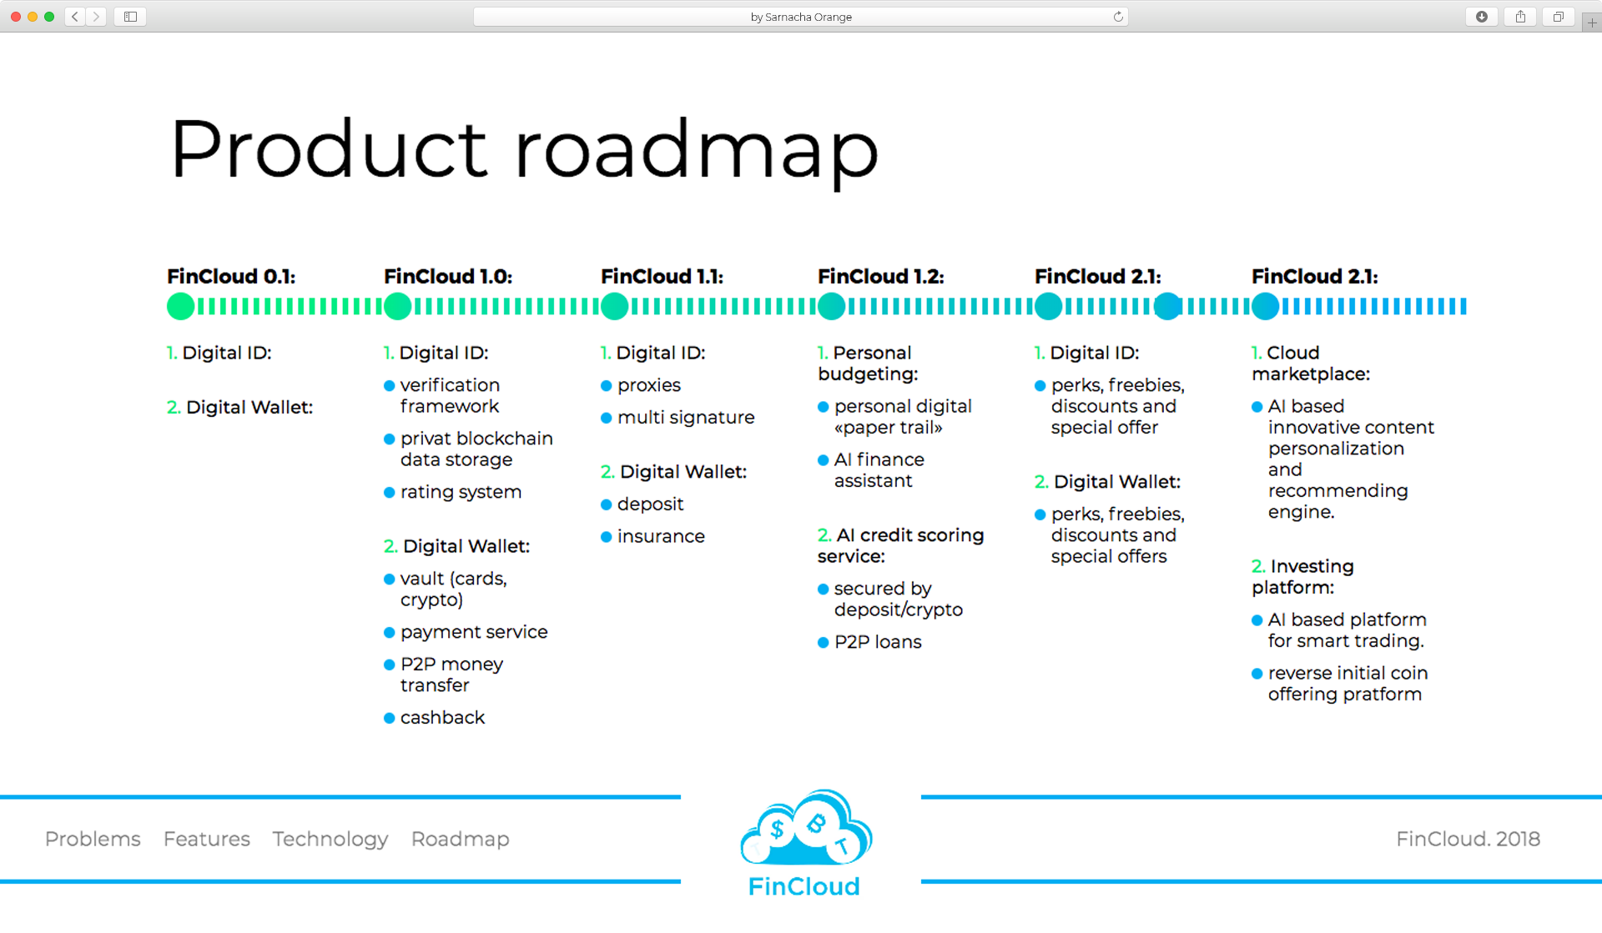Click the deposit bullet under FinCloud 1.1
1602x933 pixels.
(642, 504)
